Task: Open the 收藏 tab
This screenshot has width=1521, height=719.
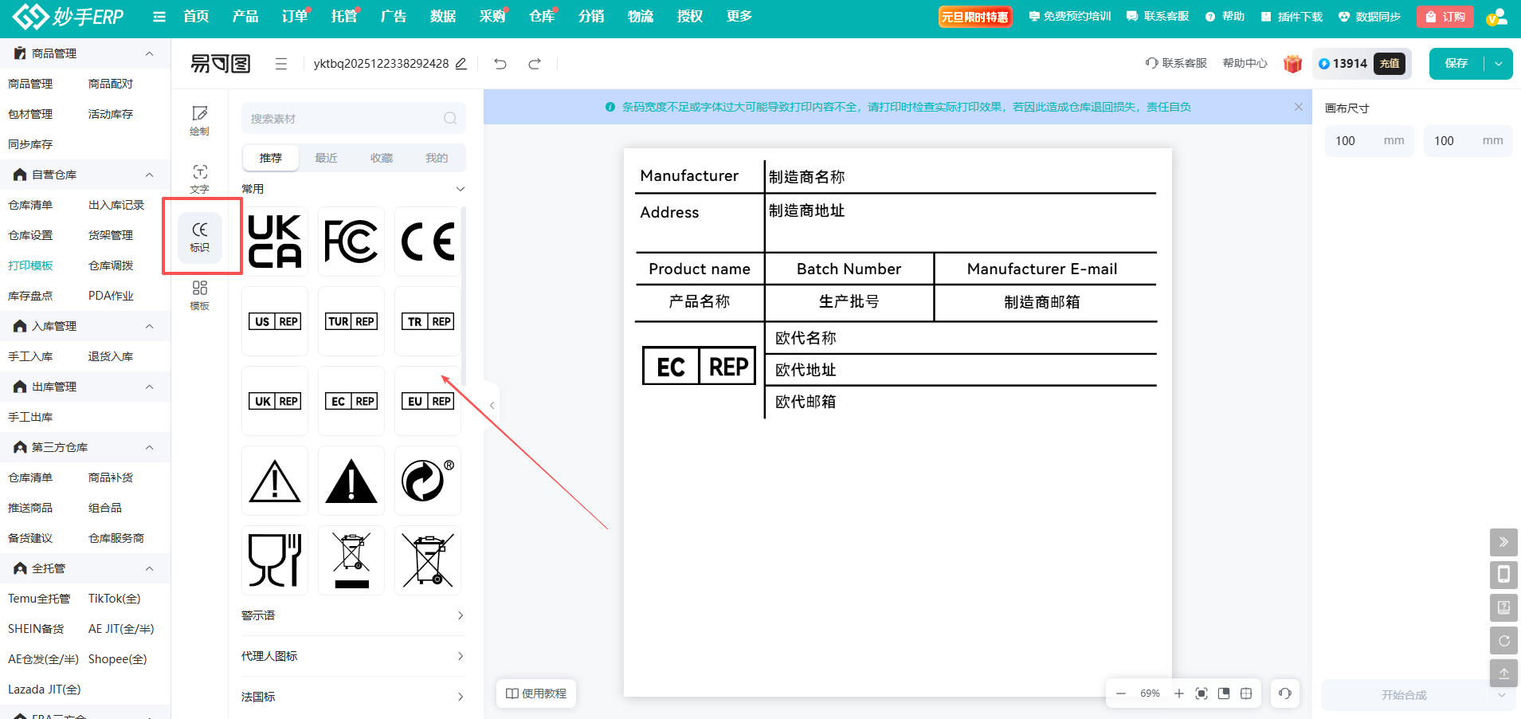Action: 382,158
